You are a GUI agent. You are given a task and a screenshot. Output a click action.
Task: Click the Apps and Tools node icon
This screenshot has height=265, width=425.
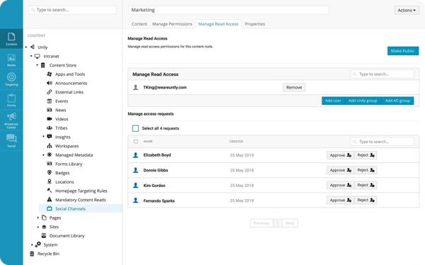50,74
